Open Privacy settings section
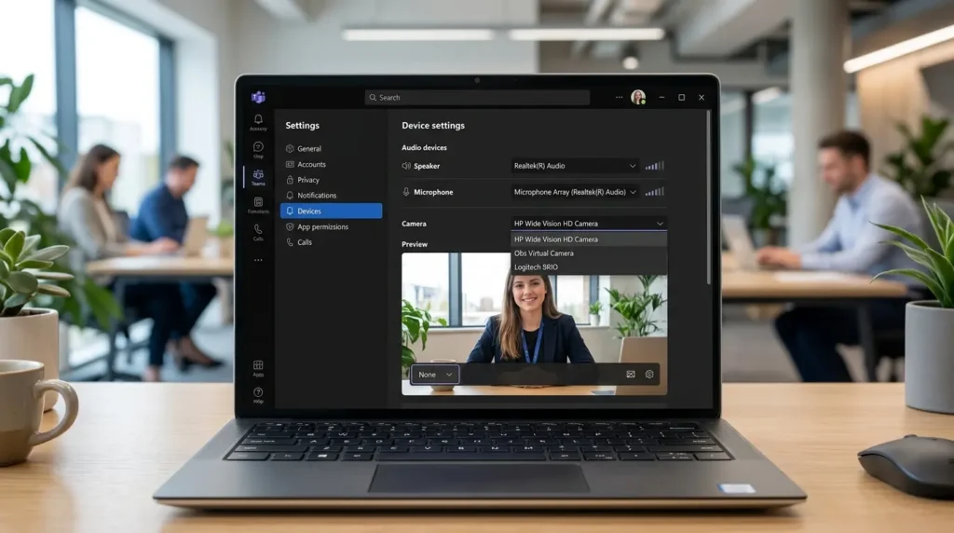954x533 pixels. pos(331,180)
